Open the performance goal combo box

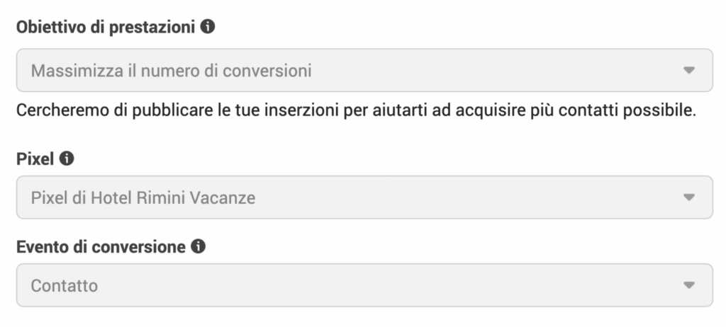coord(364,71)
